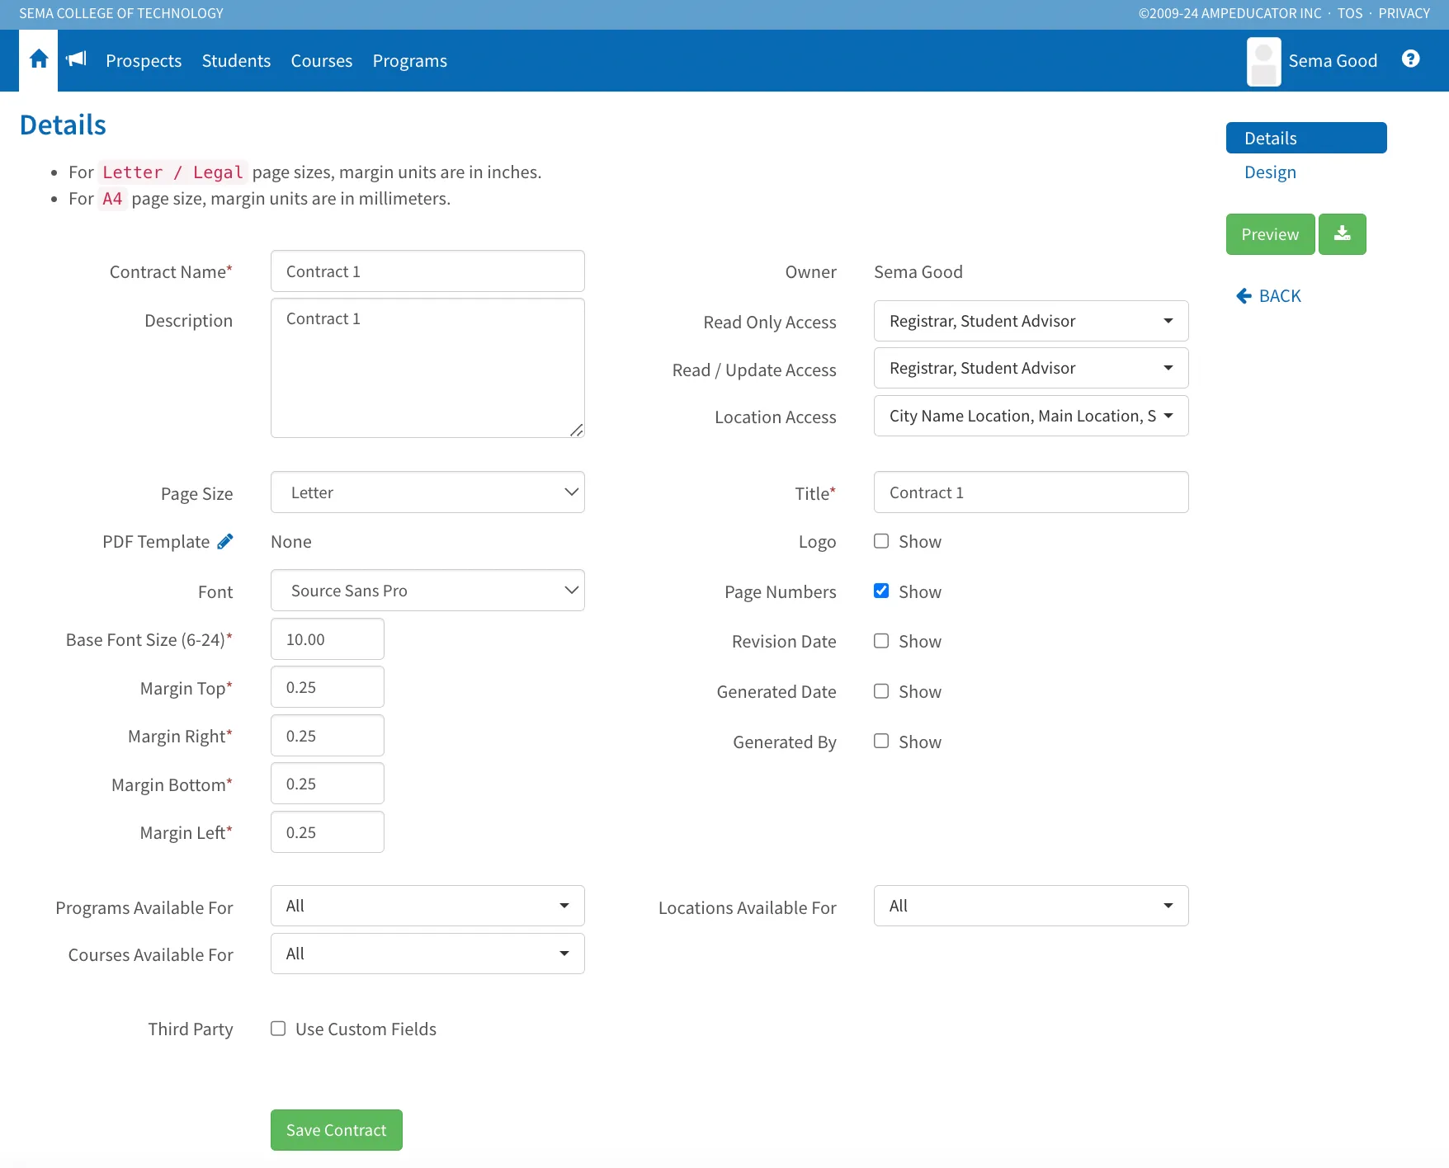Open the Courses menu
The image size is (1449, 1168).
pos(321,61)
